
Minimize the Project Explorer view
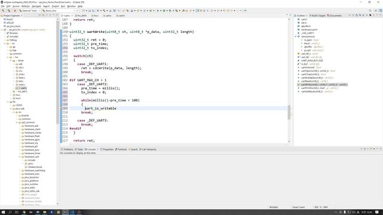53,16
